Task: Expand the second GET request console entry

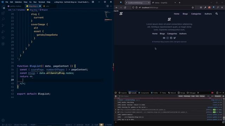Action: 116,112
